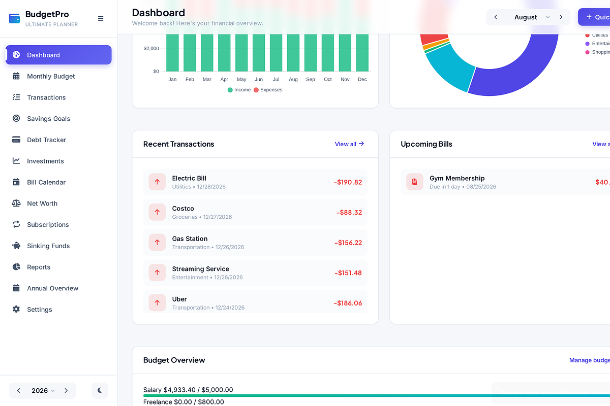Click the Net Worth scale icon
610x406 pixels.
[16, 204]
